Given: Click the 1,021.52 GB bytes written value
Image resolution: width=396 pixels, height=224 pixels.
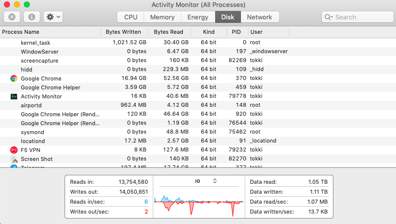Looking at the screenshot, I should (x=130, y=42).
